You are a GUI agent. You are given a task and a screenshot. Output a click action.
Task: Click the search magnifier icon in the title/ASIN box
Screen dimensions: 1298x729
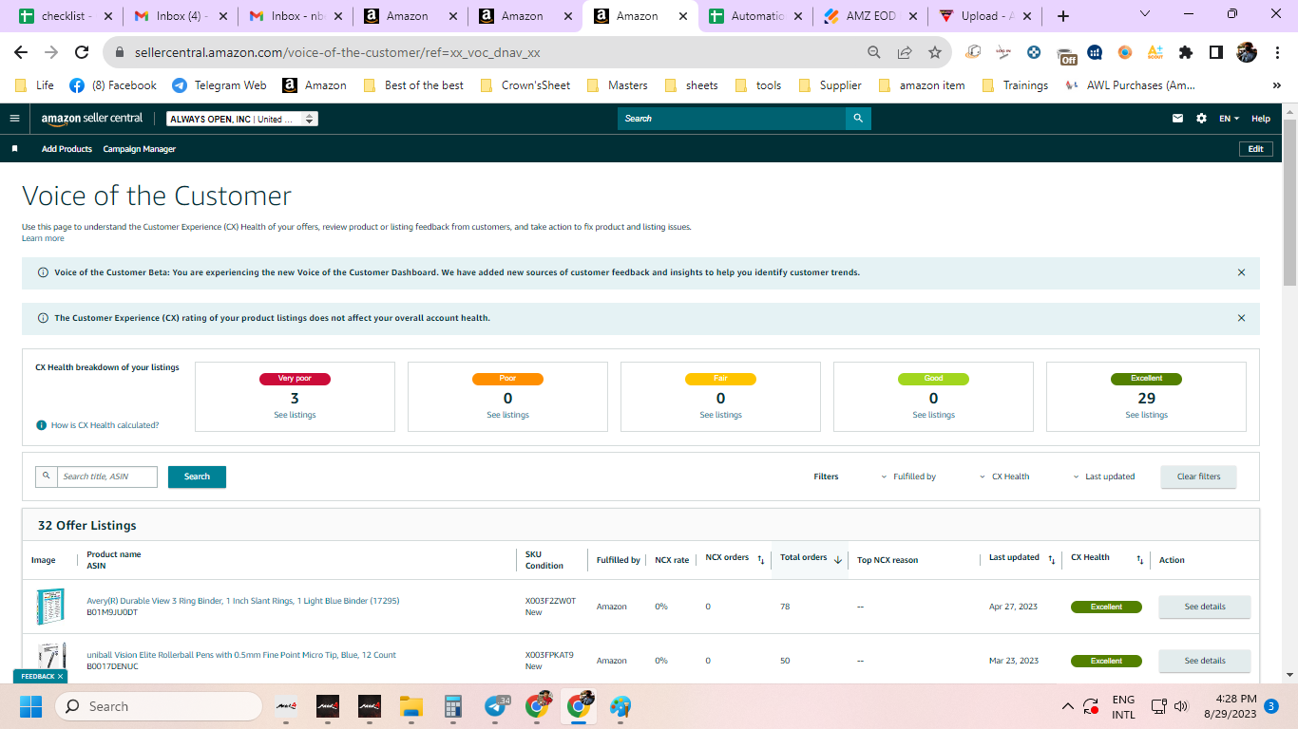click(46, 477)
